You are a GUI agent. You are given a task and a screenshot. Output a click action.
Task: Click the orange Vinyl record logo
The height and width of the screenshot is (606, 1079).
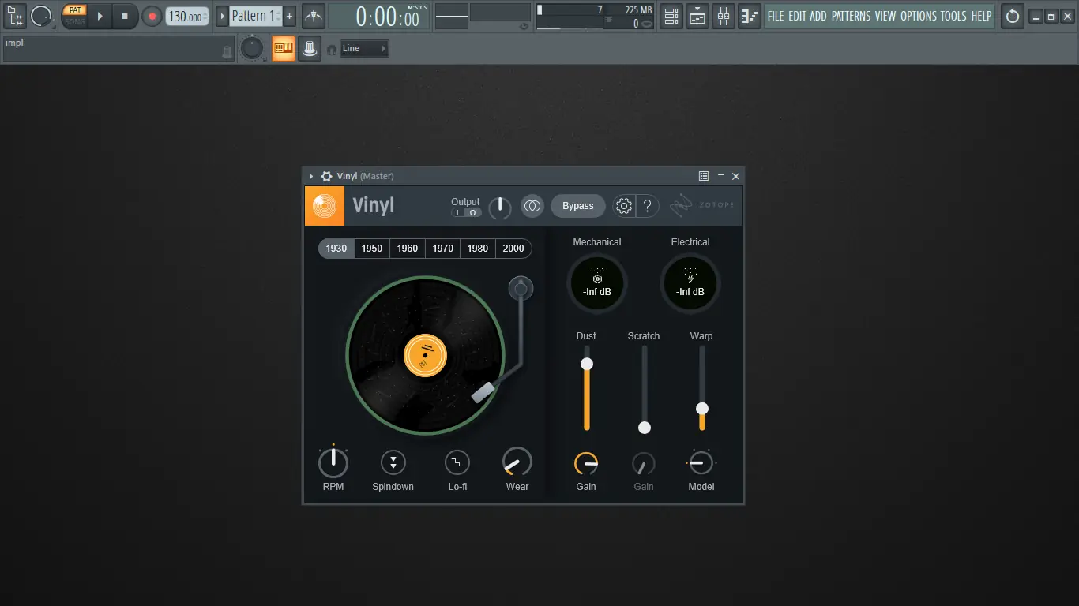click(325, 206)
